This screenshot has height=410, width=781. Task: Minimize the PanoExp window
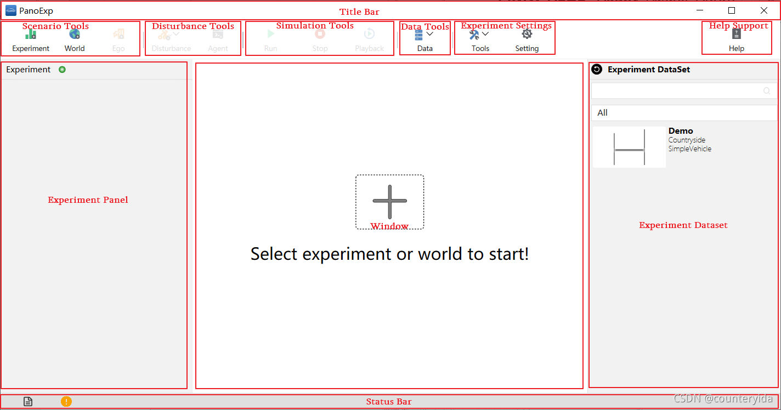(x=700, y=10)
